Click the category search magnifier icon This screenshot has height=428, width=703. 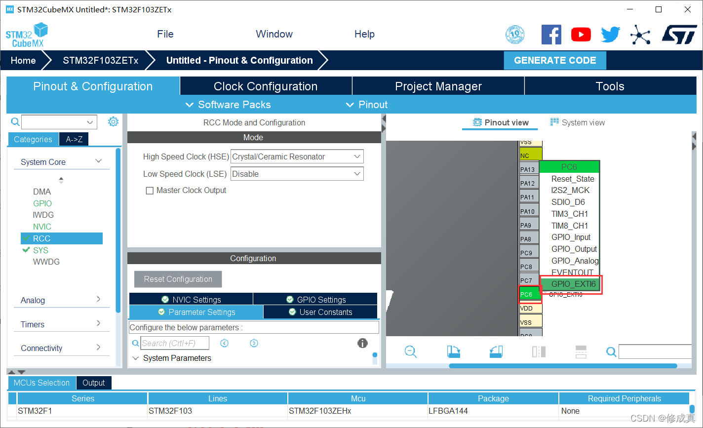pos(15,122)
